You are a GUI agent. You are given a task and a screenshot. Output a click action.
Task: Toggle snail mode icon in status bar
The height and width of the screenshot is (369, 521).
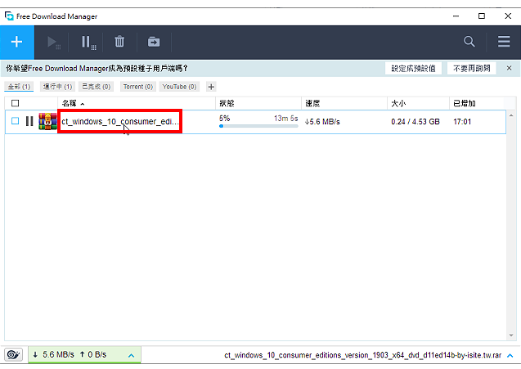pyautogui.click(x=13, y=355)
